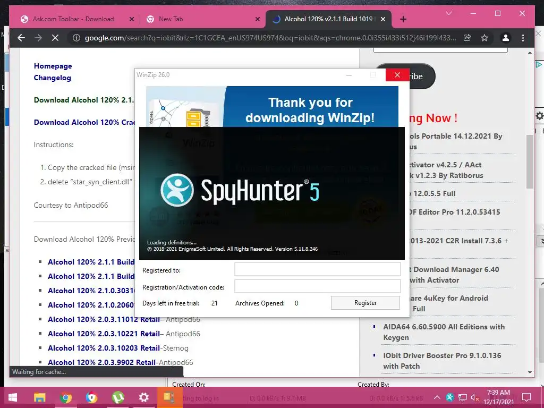Bookmark this page with star icon

coord(484,38)
